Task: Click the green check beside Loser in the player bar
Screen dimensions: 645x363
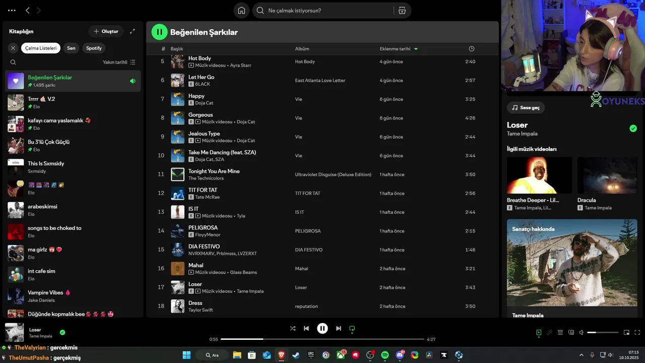Action: pos(62,333)
